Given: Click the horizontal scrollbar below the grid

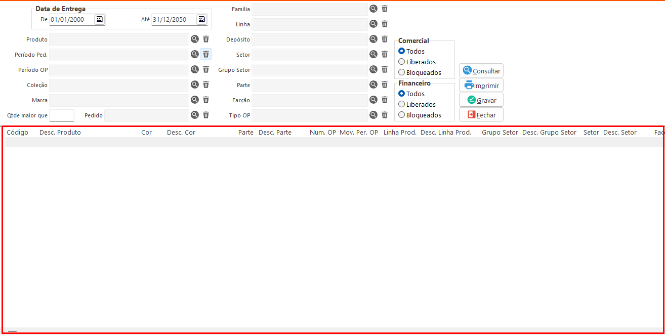Looking at the screenshot, I should point(12,331).
